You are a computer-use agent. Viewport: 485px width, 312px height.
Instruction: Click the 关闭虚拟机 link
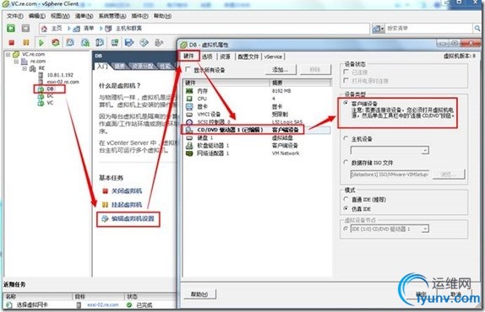[x=127, y=191]
